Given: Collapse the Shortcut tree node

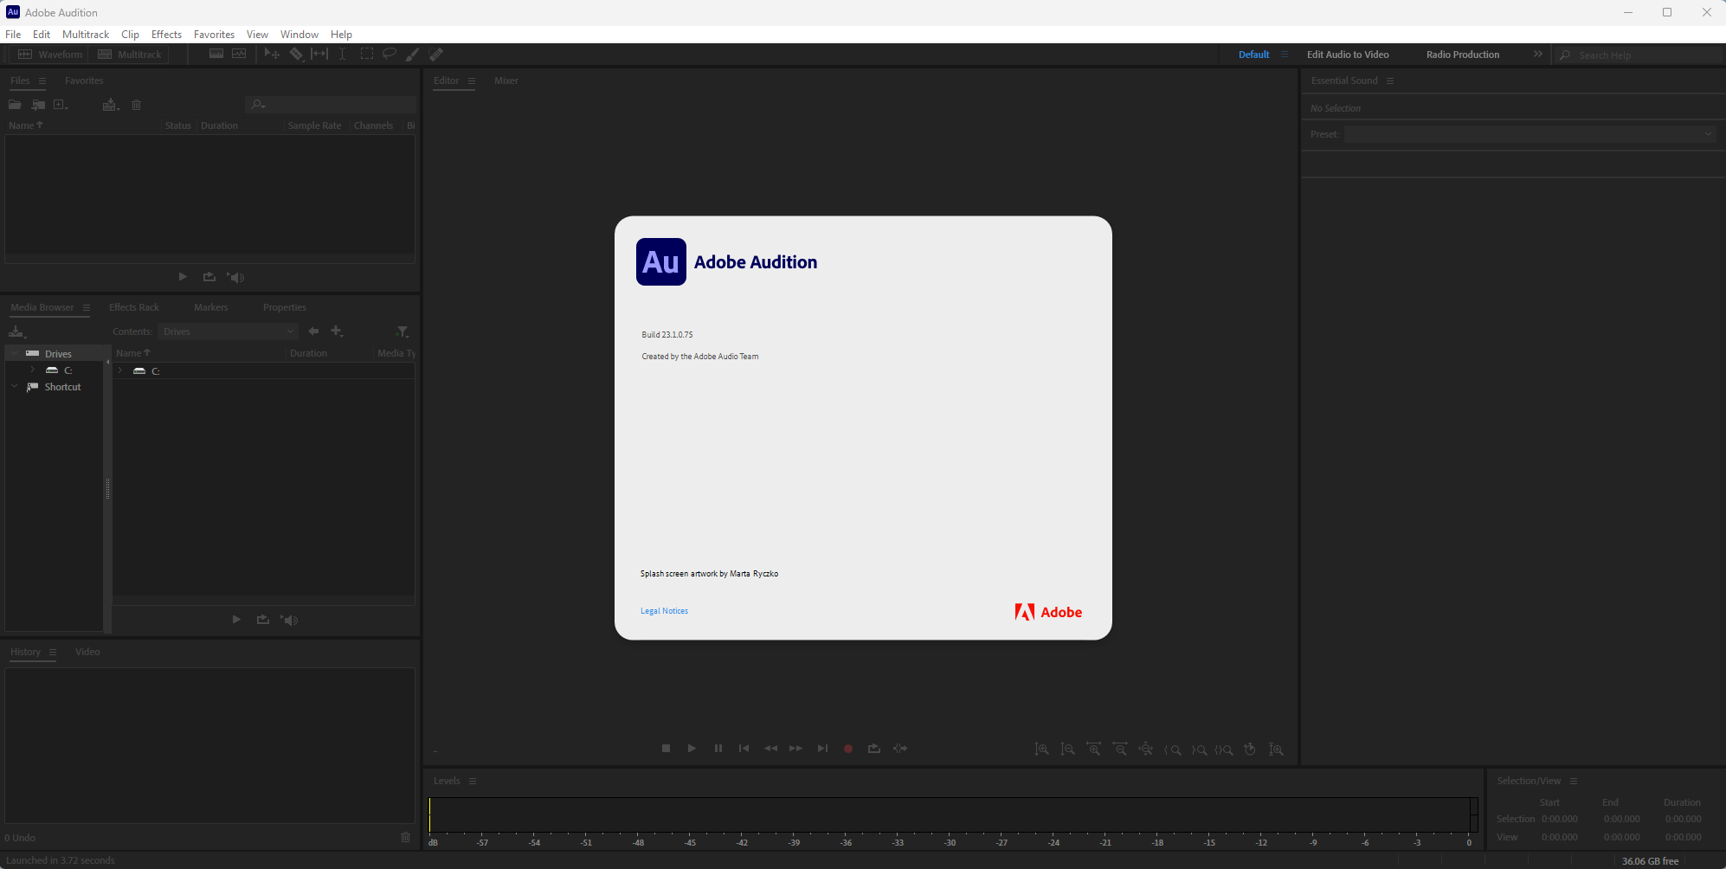Looking at the screenshot, I should [15, 386].
